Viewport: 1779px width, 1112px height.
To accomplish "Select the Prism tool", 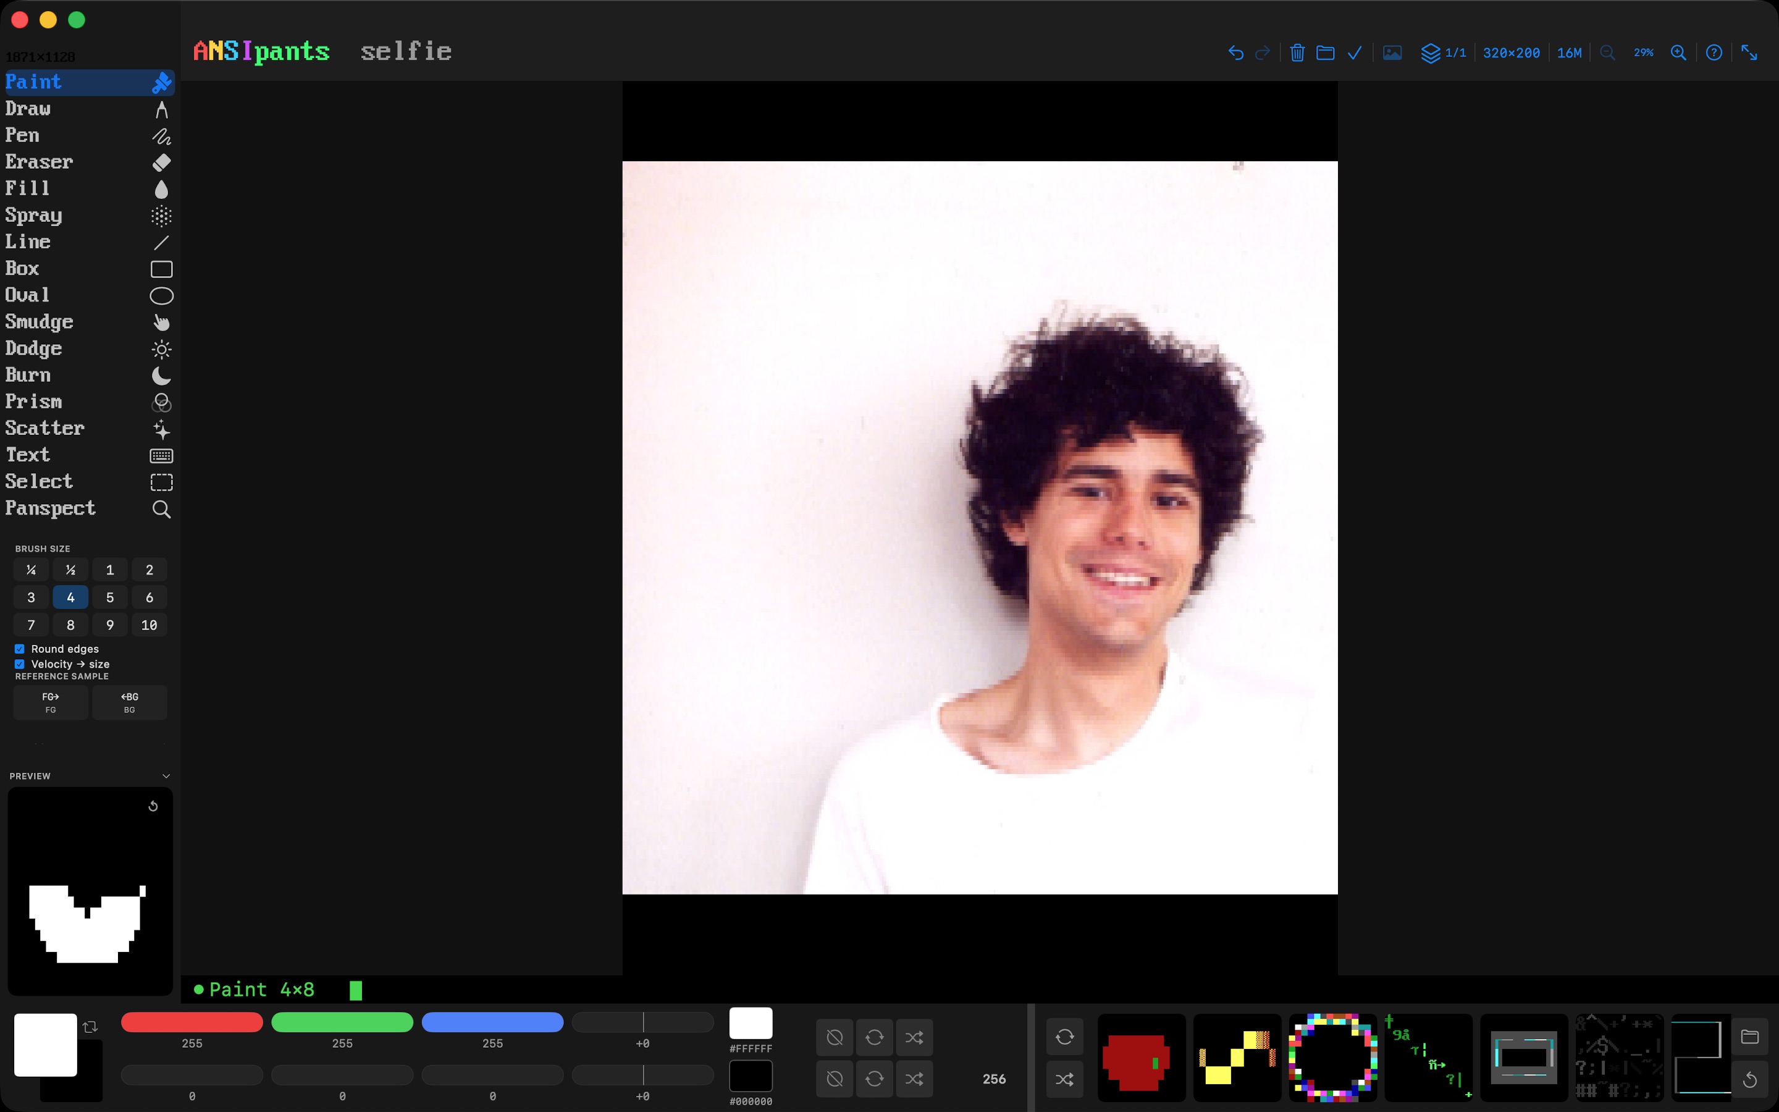I will point(88,402).
